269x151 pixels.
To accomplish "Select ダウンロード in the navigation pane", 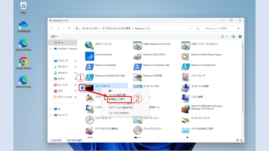I will 63,67.
